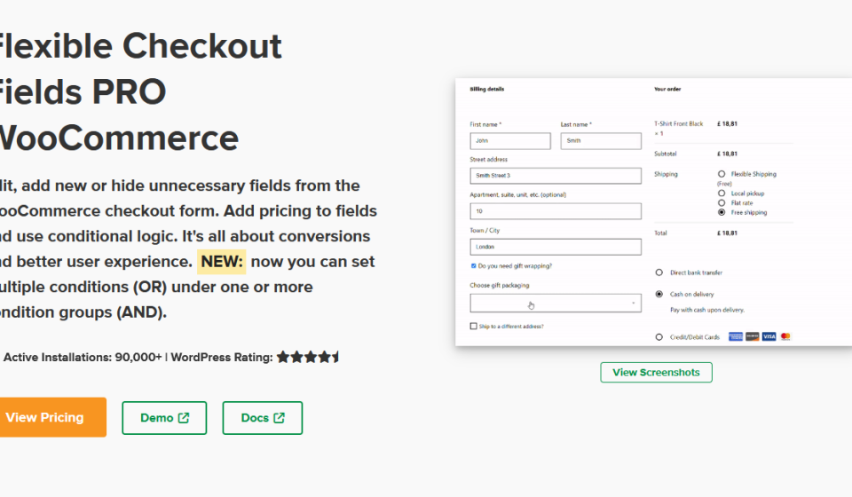Click the Discover card icon
The image size is (852, 497).
(752, 336)
